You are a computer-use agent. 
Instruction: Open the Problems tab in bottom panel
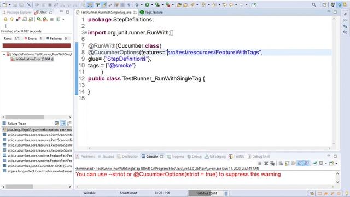(85, 157)
